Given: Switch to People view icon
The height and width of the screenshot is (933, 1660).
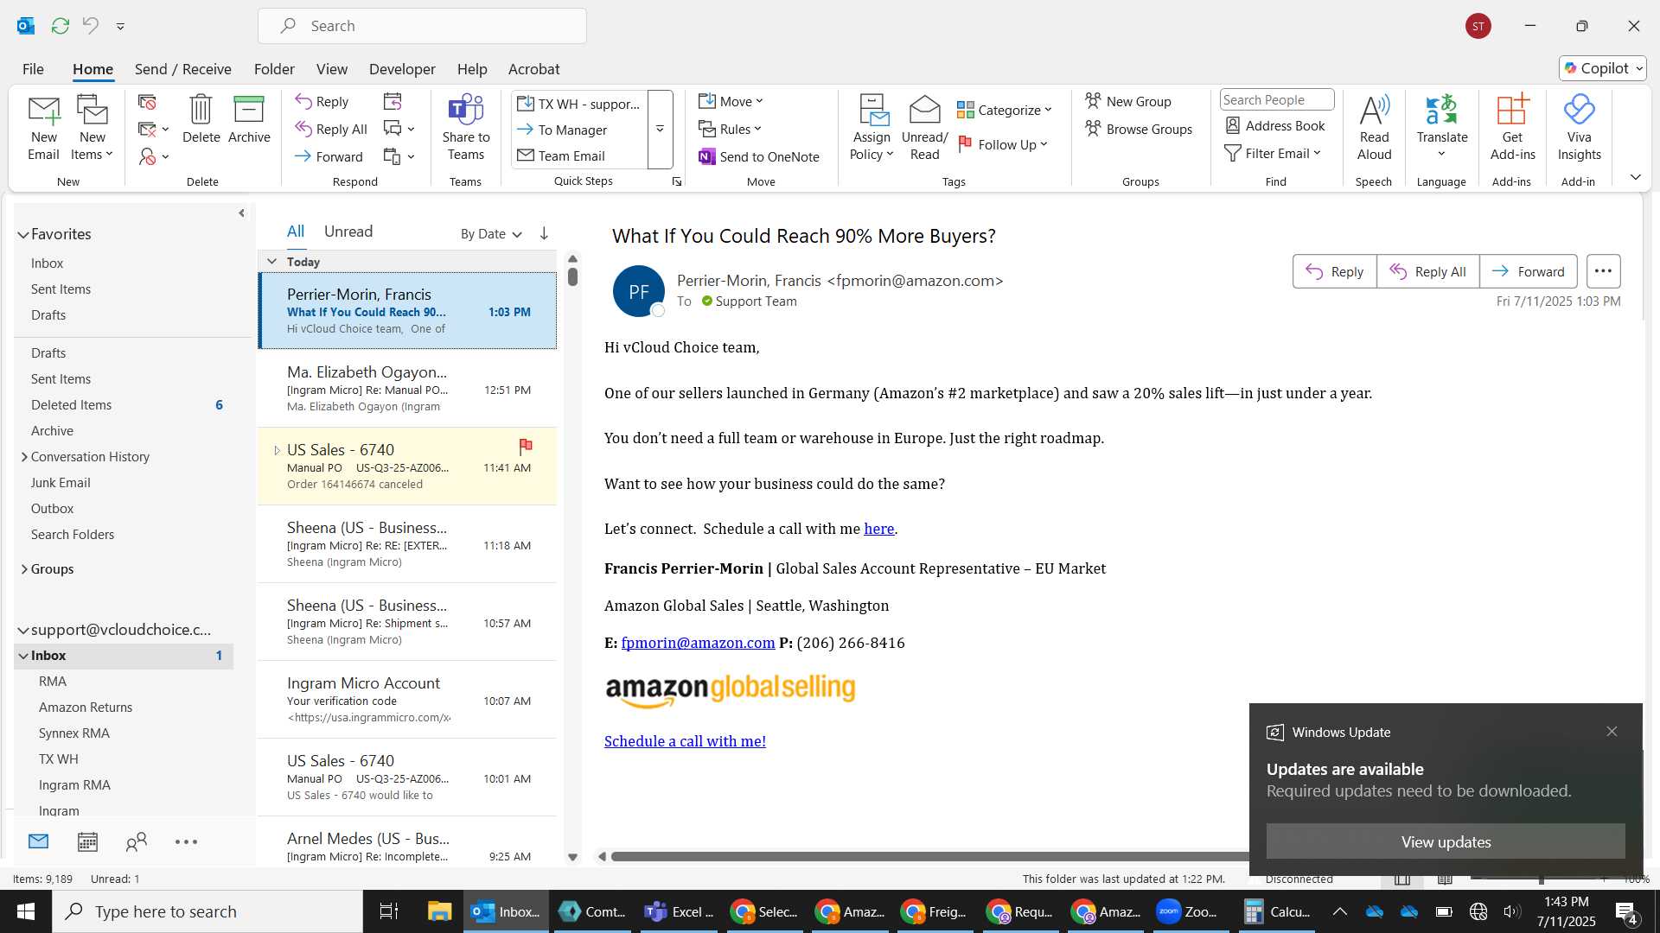Looking at the screenshot, I should coord(137,842).
